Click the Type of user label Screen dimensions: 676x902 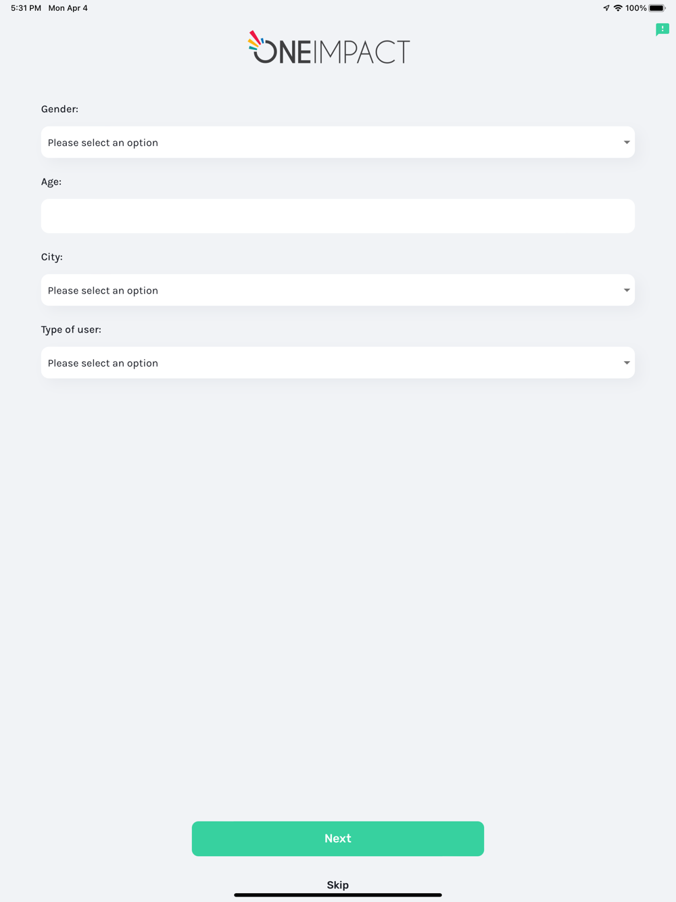pyautogui.click(x=71, y=329)
